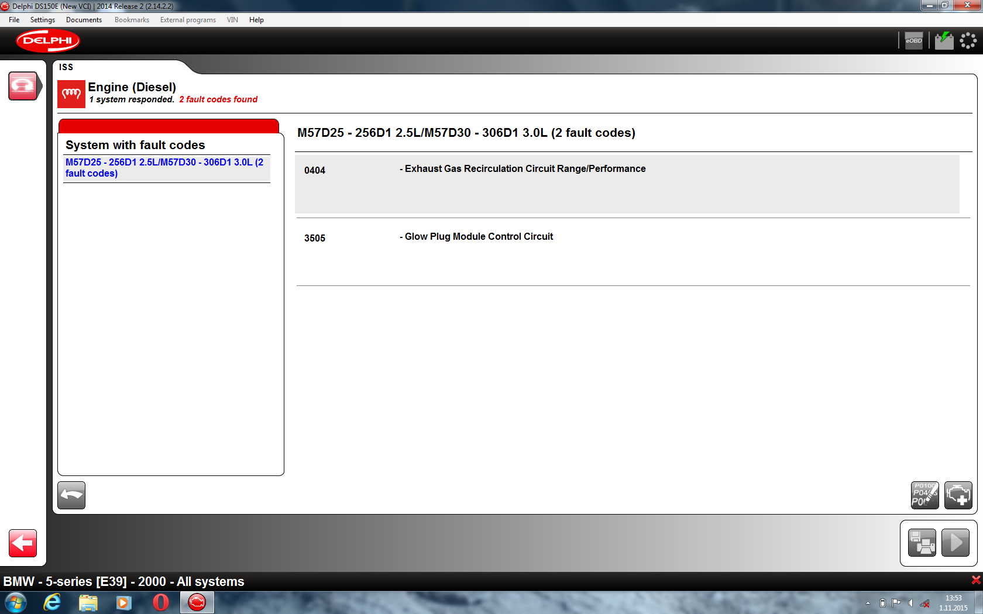This screenshot has height=614, width=983.
Task: Show hidden system tray icons
Action: [868, 603]
